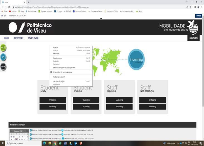Click the green 'out' circle icon

3,48
